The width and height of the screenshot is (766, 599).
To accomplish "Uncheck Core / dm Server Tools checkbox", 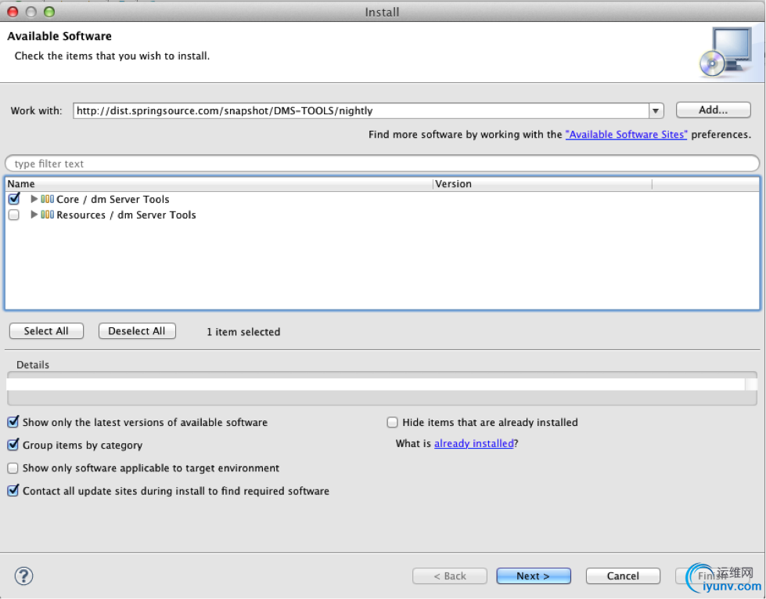I will 14,199.
